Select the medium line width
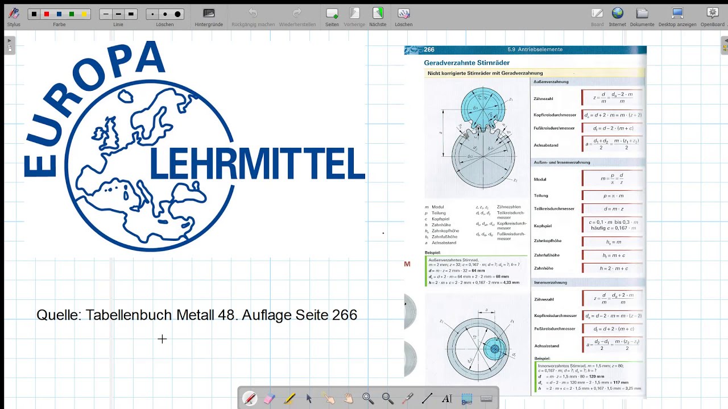Viewport: 728px width, 409px height. pos(118,14)
